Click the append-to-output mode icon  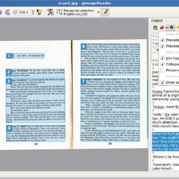(x=156, y=28)
